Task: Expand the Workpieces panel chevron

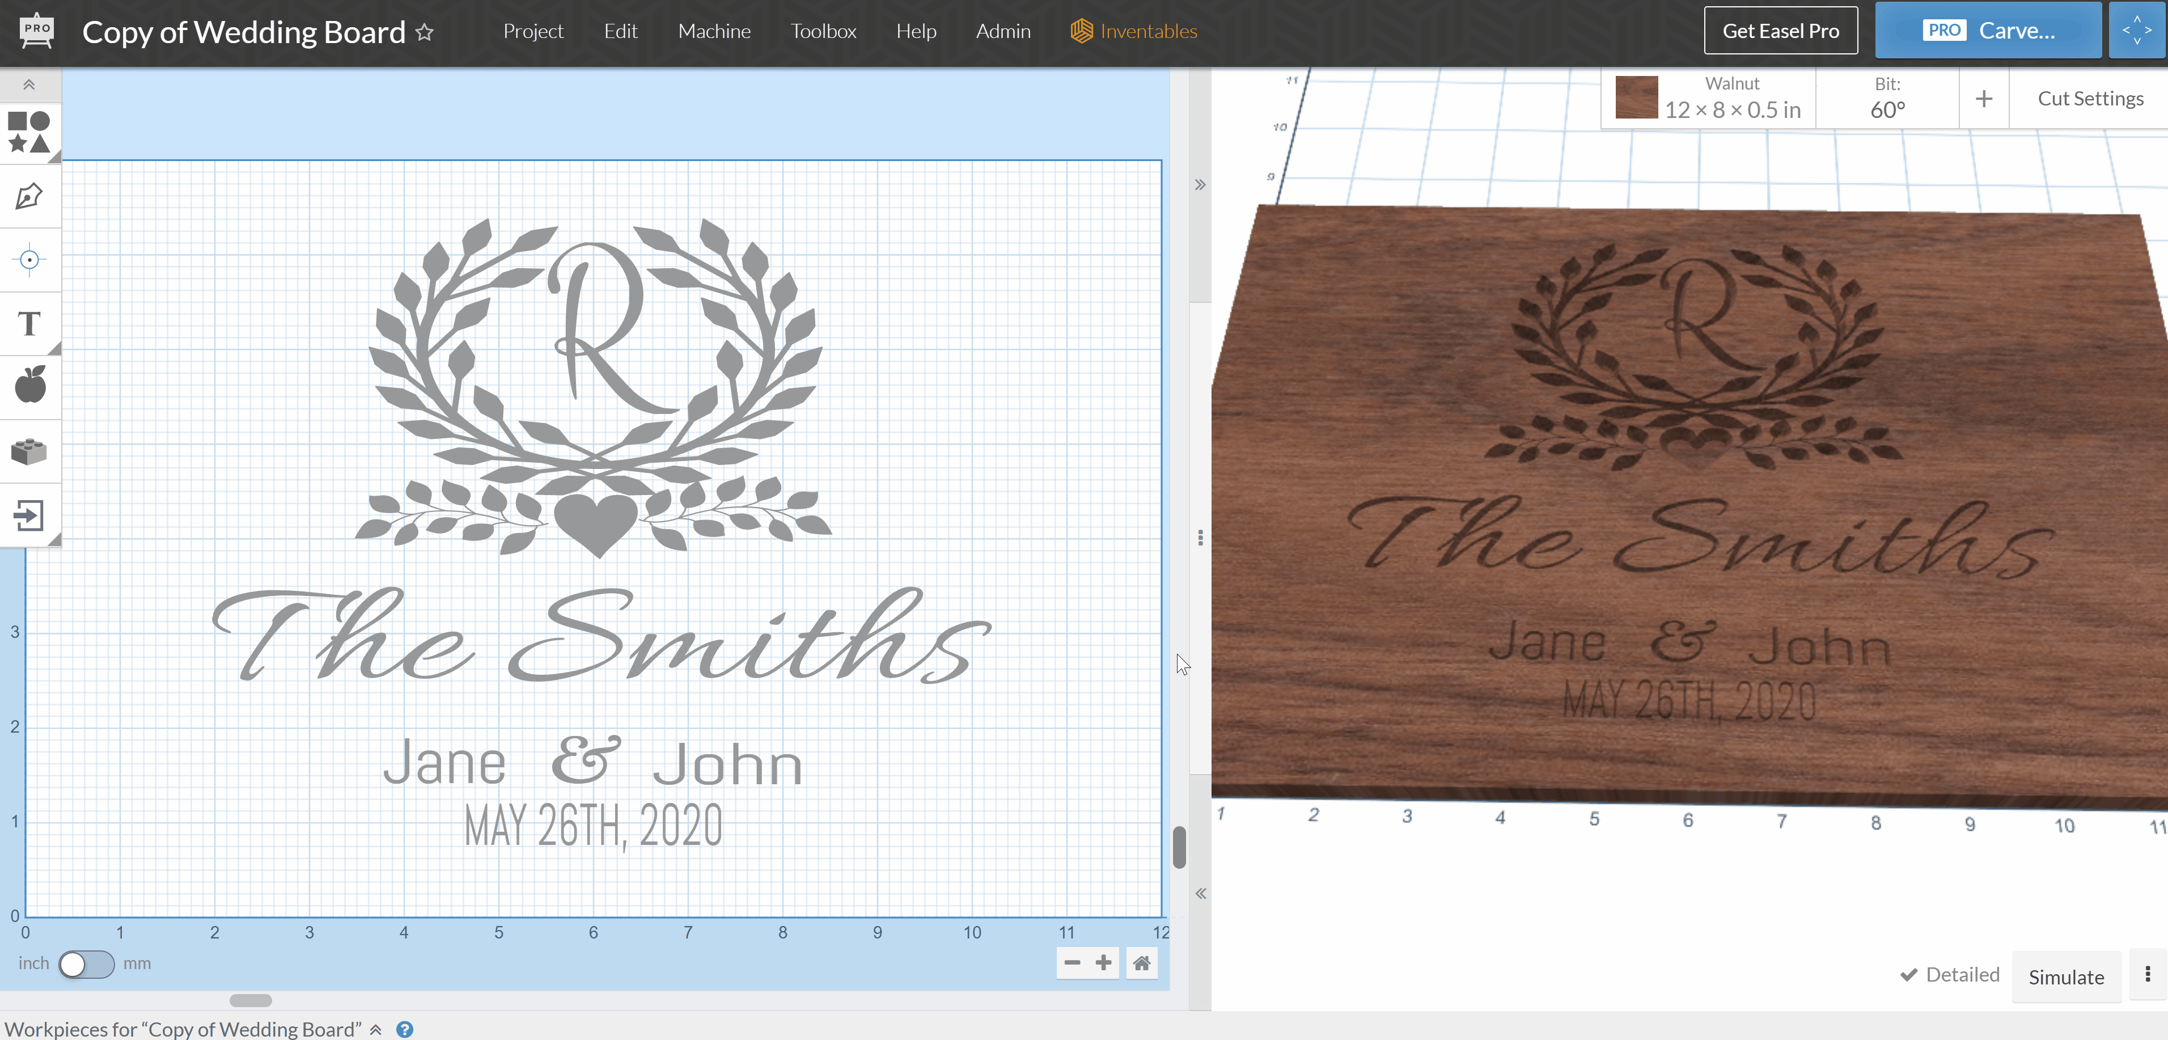Action: 376,1029
